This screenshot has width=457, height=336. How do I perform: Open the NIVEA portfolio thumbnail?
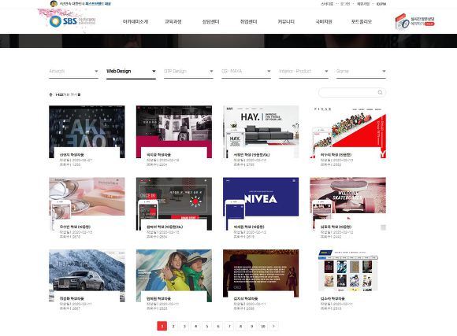261,204
